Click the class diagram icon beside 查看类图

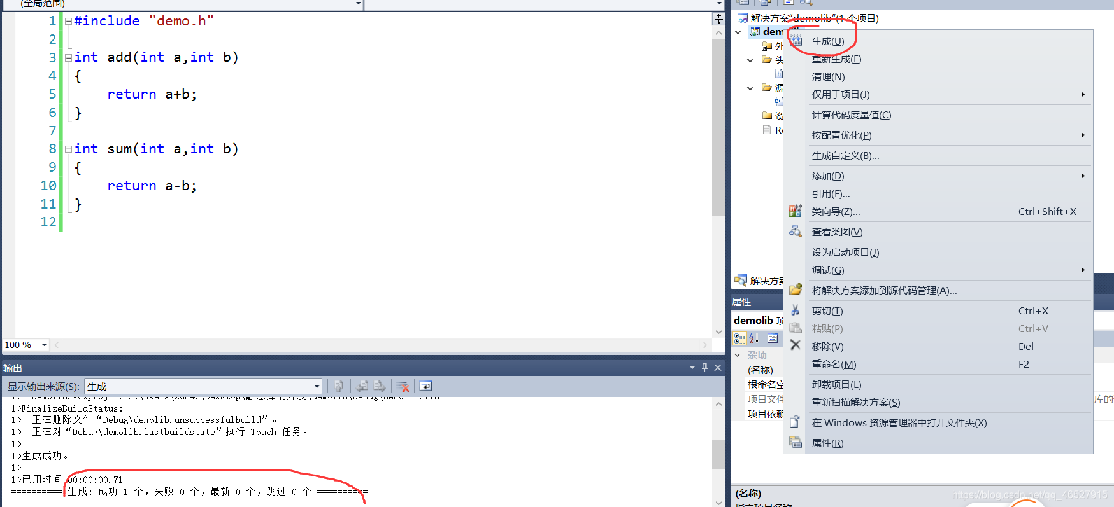coord(796,231)
